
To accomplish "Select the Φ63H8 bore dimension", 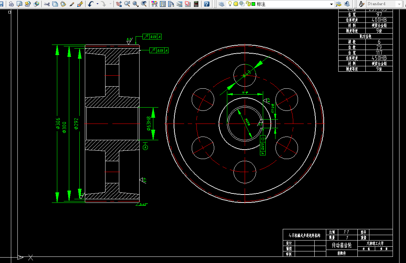I will tap(149, 124).
